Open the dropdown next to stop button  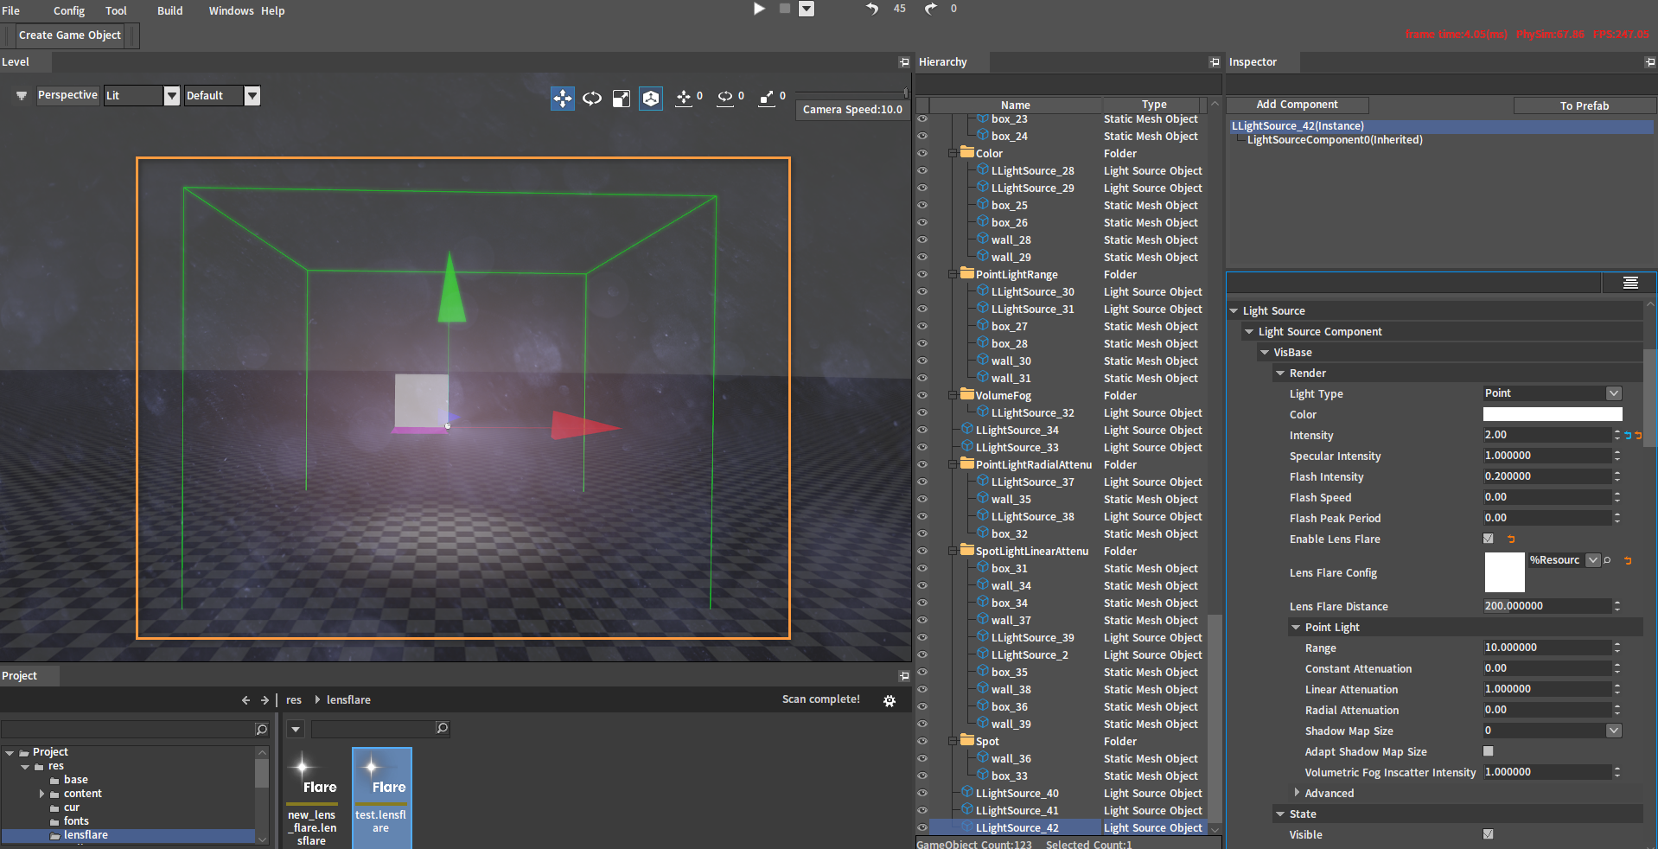coord(807,9)
